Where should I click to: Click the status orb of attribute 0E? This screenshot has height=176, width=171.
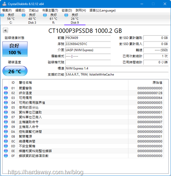(x=6, y=151)
